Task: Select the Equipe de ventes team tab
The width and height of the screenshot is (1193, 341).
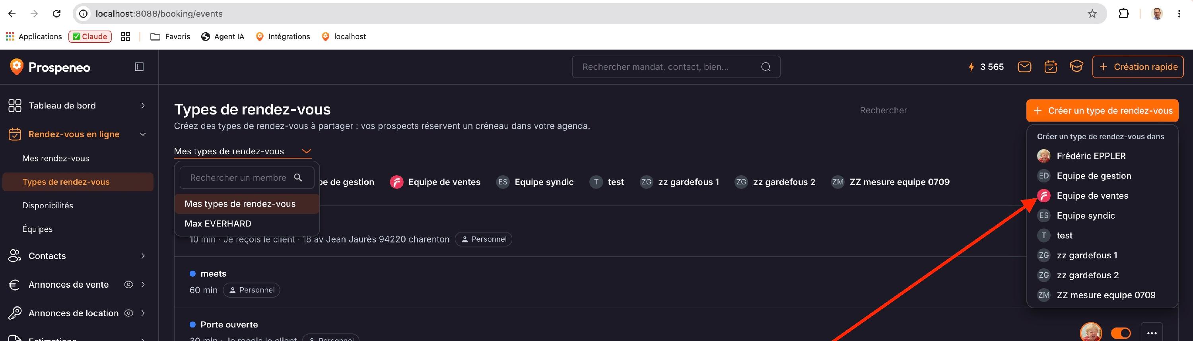Action: point(435,182)
